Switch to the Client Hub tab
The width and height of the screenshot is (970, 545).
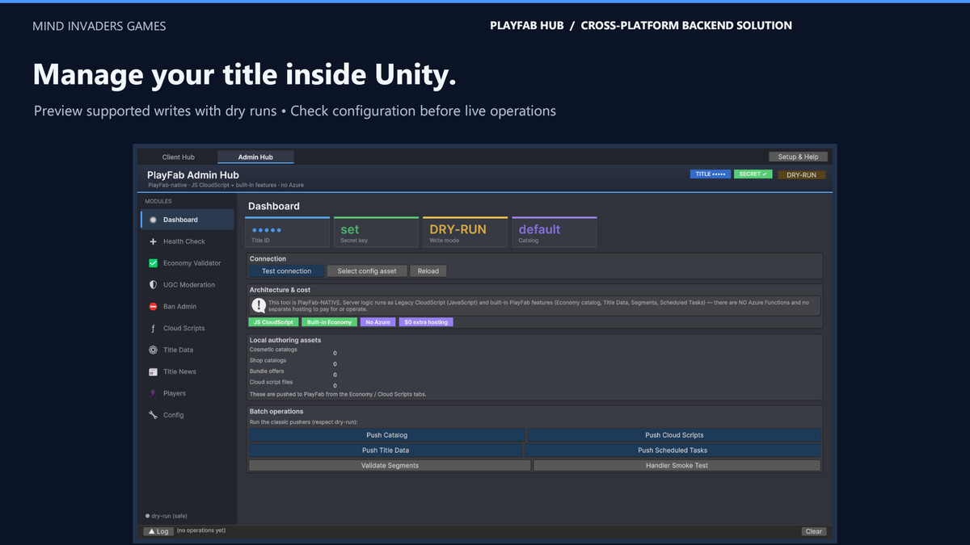[x=178, y=157]
